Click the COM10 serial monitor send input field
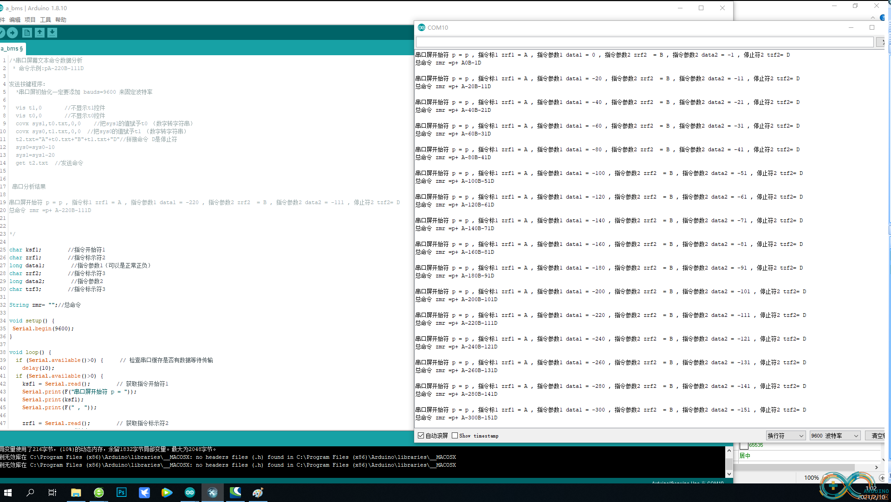 pyautogui.click(x=644, y=42)
